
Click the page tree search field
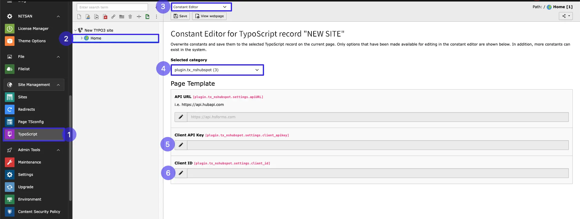tap(112, 7)
